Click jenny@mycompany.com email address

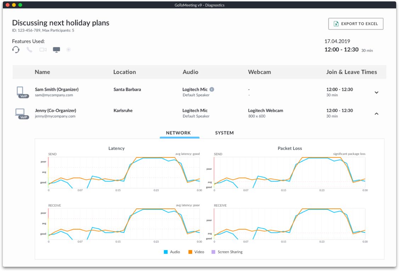pos(55,116)
